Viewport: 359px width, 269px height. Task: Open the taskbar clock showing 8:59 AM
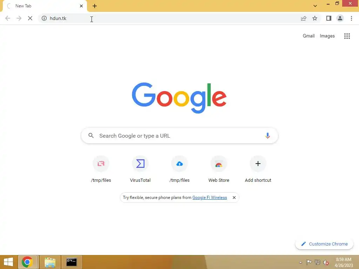click(x=344, y=262)
